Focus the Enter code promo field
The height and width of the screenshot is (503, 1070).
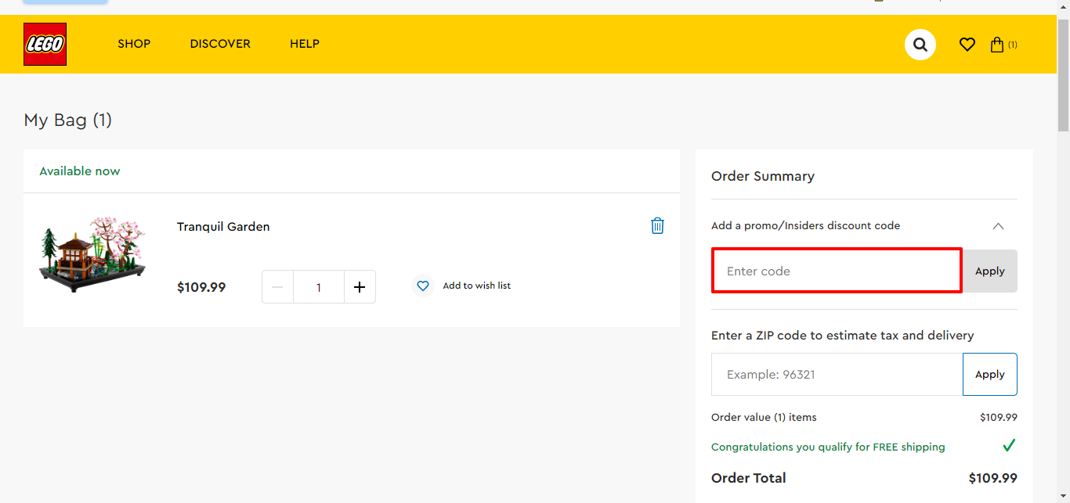click(x=837, y=271)
